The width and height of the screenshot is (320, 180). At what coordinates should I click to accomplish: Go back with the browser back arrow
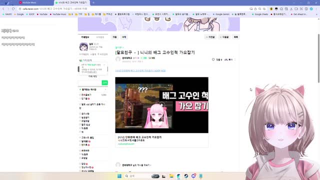[x=3, y=9]
